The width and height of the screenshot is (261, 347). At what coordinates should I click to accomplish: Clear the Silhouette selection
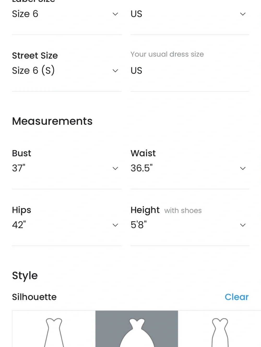[x=236, y=297]
